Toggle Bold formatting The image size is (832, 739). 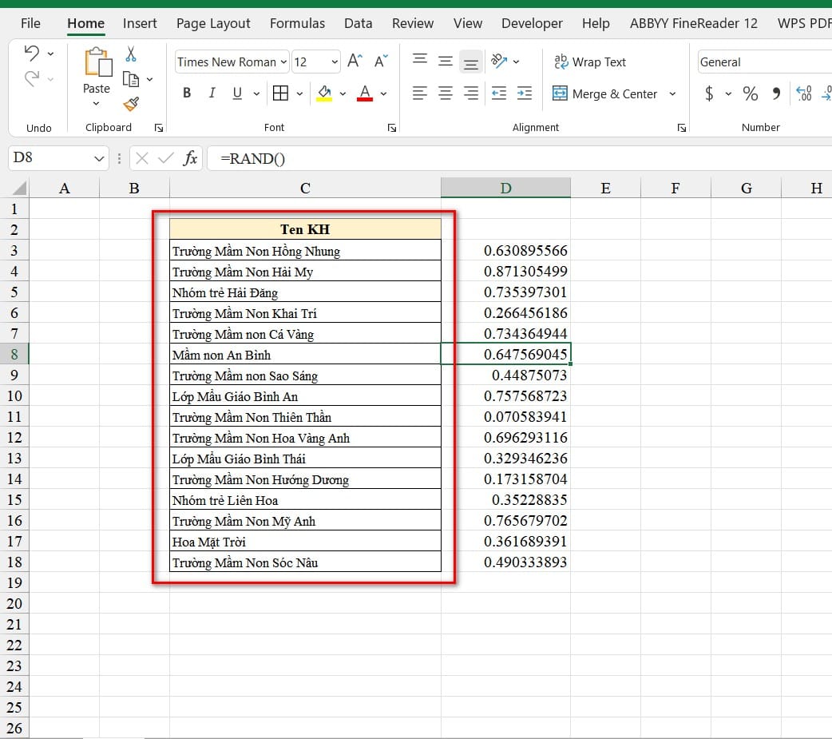point(187,93)
